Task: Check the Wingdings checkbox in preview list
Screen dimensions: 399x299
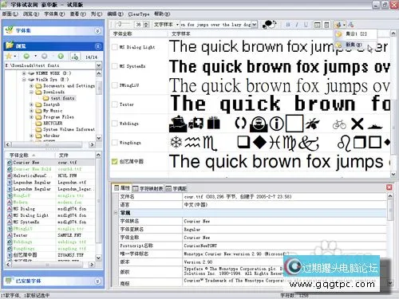Action: [115, 143]
